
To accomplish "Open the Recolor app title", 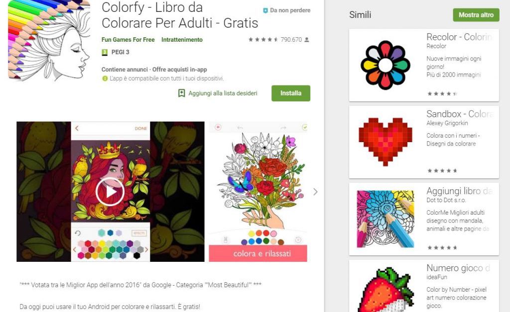I will coord(459,37).
